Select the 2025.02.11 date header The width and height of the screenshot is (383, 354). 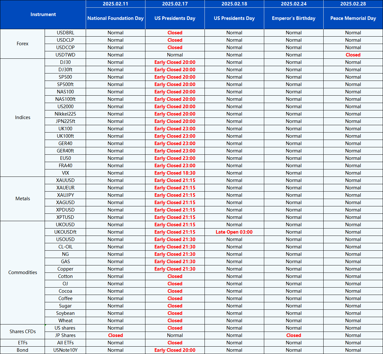(115, 4)
